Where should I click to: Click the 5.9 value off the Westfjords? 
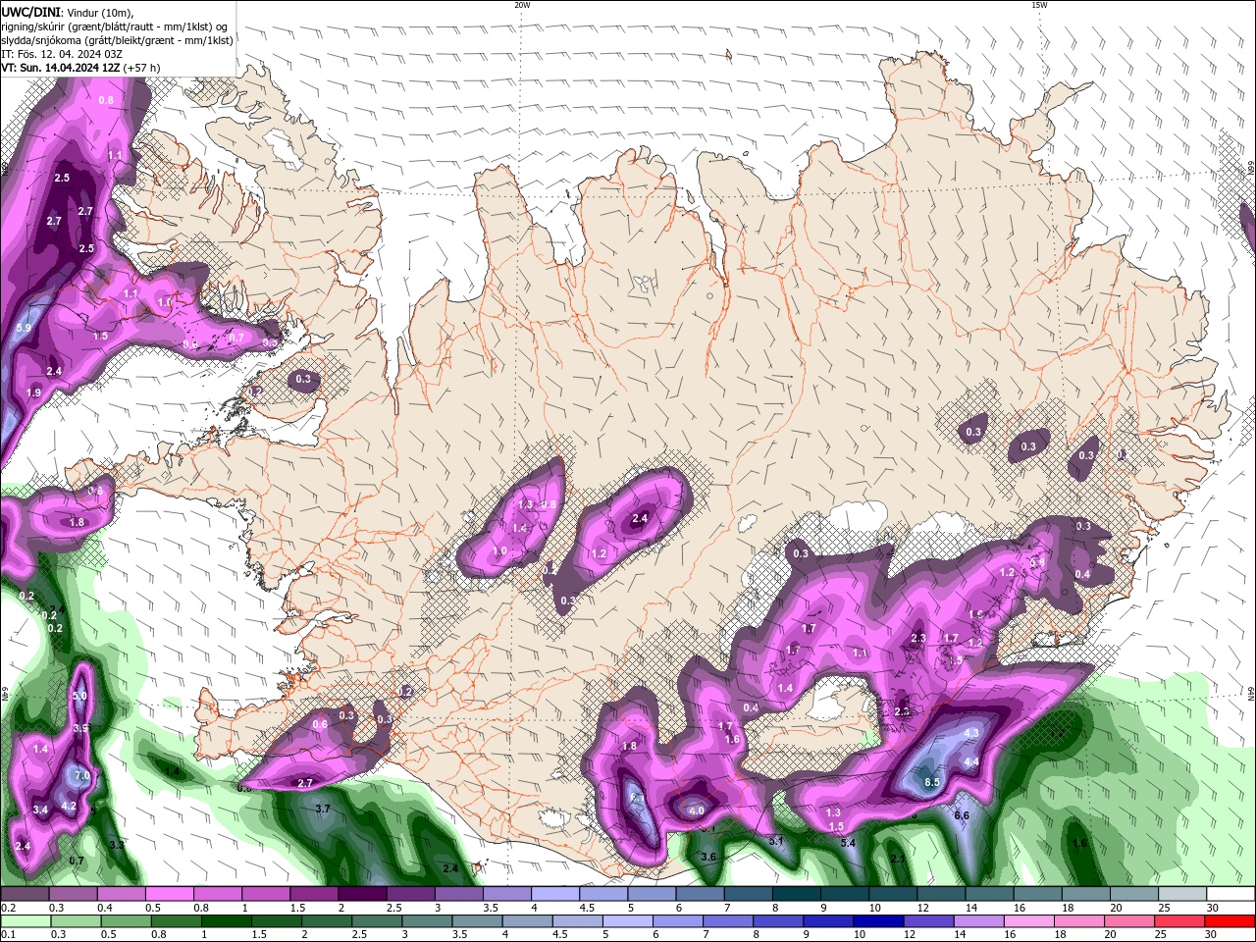(25, 328)
